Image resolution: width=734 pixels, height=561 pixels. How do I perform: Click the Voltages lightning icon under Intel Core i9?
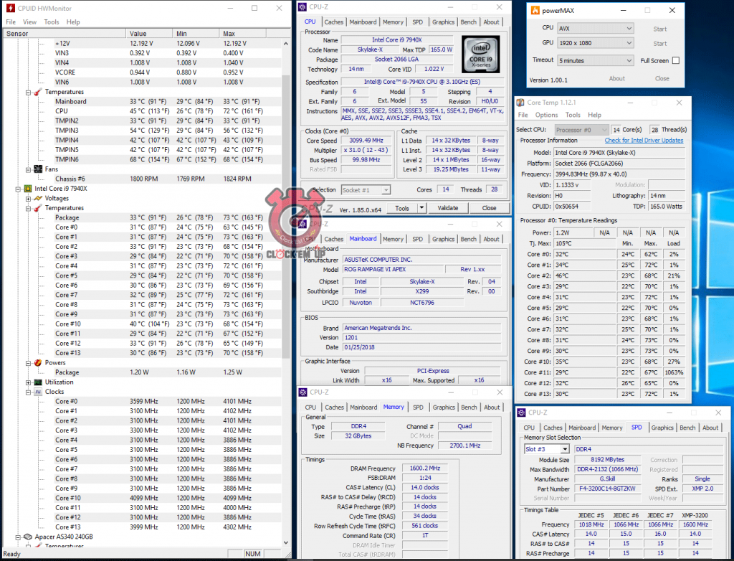[38, 198]
